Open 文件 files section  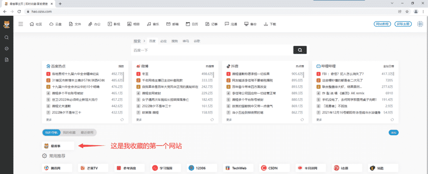75,24
